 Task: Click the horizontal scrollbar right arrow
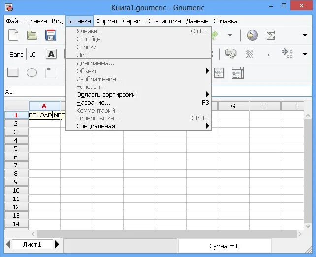300,234
